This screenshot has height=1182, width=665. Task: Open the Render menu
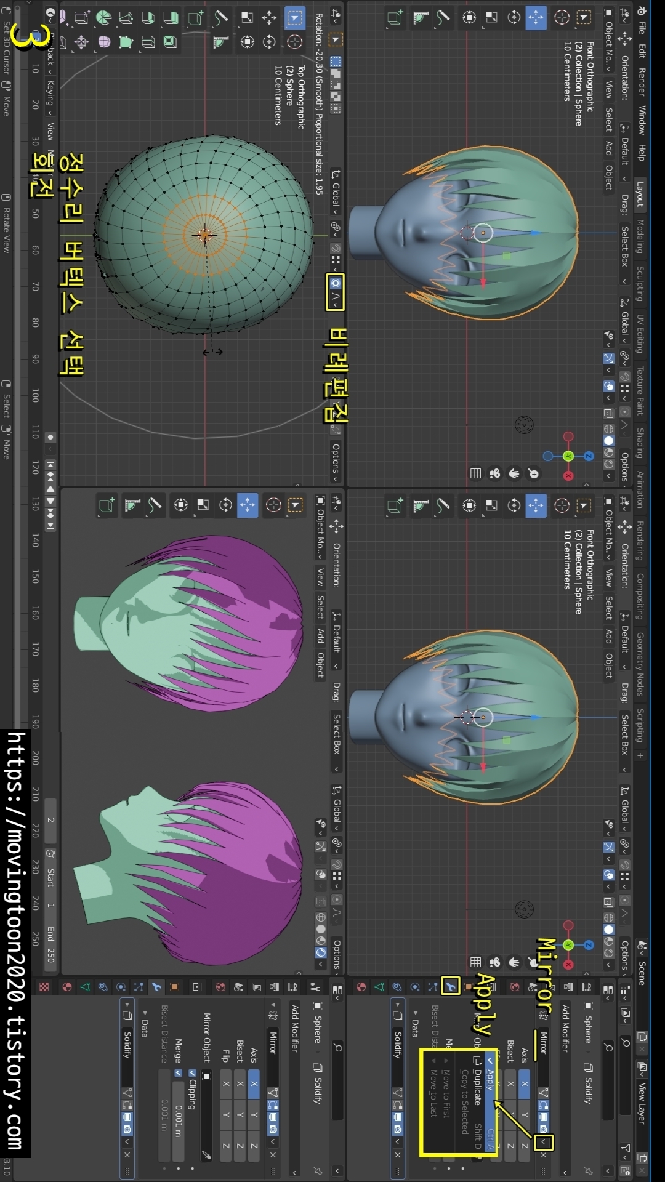click(x=642, y=82)
